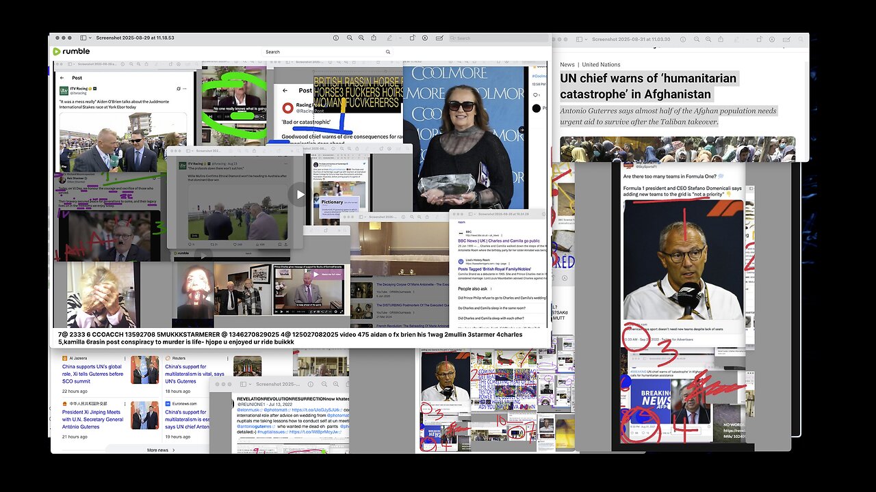Open Markup tools in 11.03.30 Preview window
876x492 pixels.
coord(772,40)
